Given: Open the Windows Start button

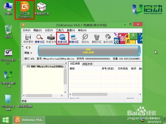Looking at the screenshot, I should (x=6, y=120).
